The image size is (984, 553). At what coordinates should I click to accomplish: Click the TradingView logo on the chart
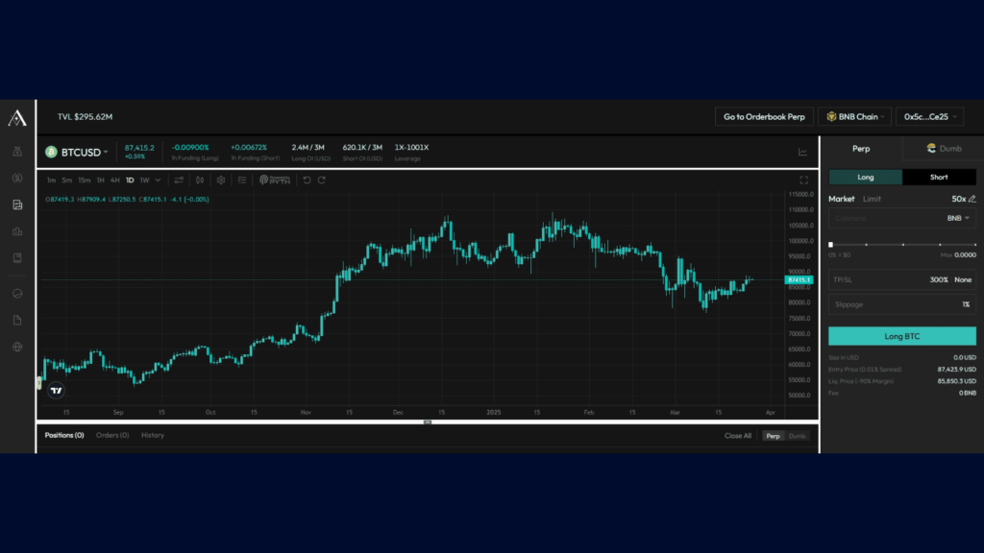[x=56, y=391]
